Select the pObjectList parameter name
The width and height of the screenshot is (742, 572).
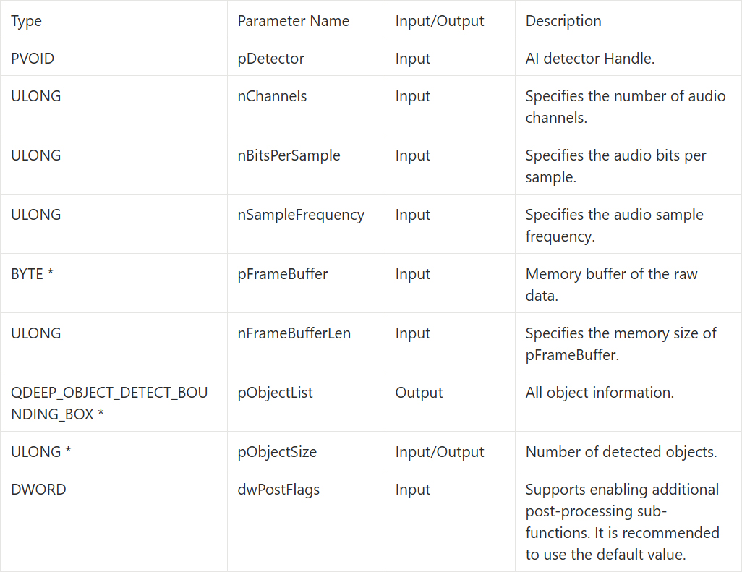click(275, 393)
